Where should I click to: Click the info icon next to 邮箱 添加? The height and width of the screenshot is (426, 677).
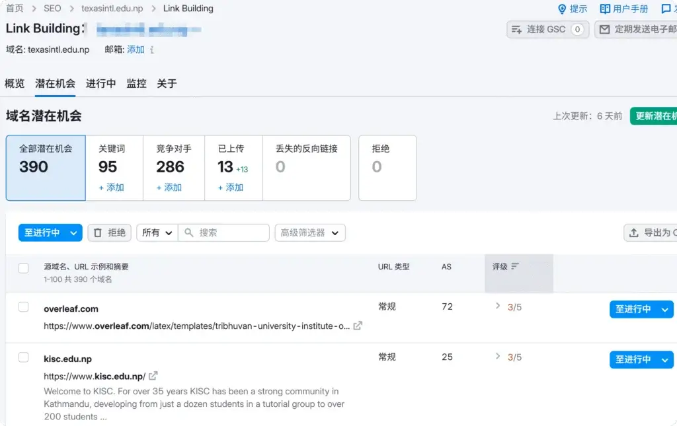pyautogui.click(x=152, y=50)
